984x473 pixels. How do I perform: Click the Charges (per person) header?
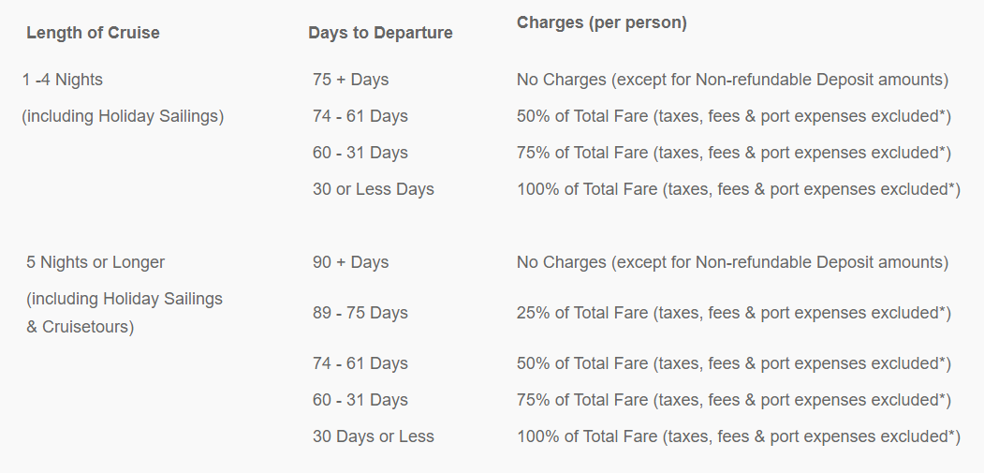[602, 22]
